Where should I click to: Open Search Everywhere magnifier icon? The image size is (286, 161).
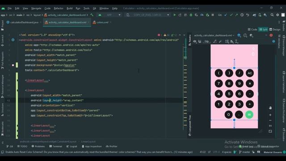272,15
